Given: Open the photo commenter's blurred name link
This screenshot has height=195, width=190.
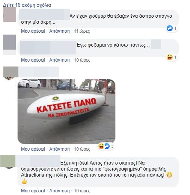Looking at the screenshot, I should 39,72.
